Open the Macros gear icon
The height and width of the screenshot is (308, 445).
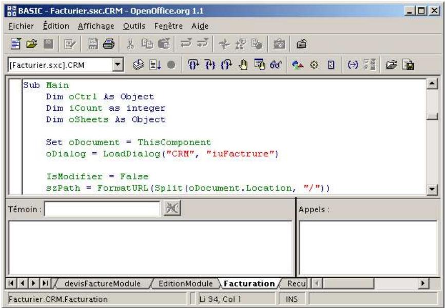click(x=314, y=65)
